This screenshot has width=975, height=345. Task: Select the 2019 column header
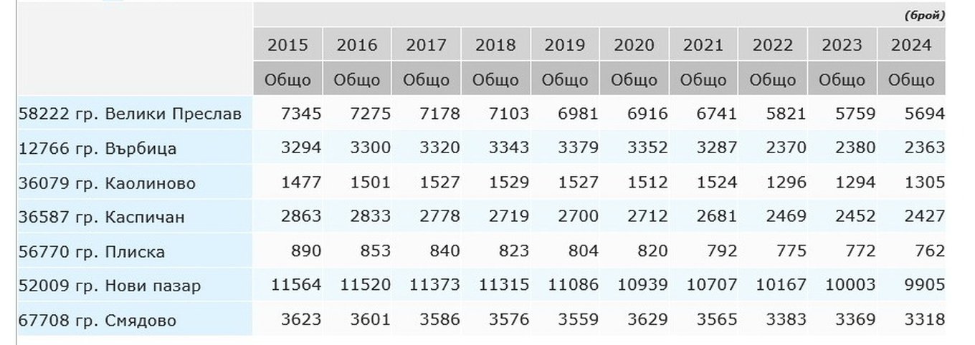pyautogui.click(x=565, y=45)
